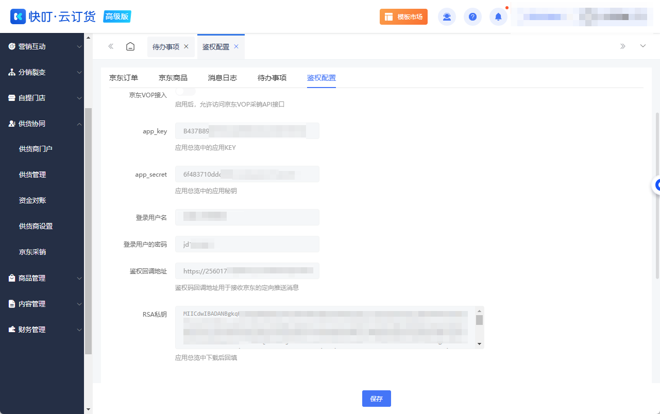The width and height of the screenshot is (660, 414).
Task: Expand the 内容管理 menu
Action: tap(79, 304)
